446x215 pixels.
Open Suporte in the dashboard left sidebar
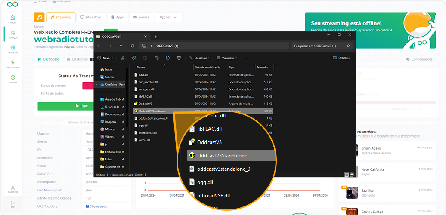(x=13, y=79)
